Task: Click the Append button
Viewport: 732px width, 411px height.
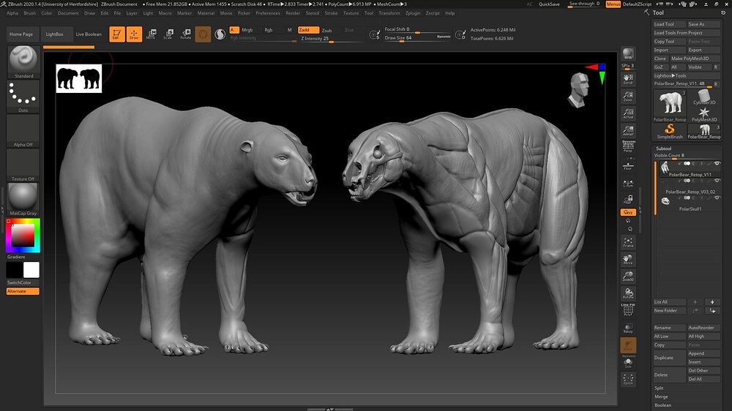Action: coord(703,354)
